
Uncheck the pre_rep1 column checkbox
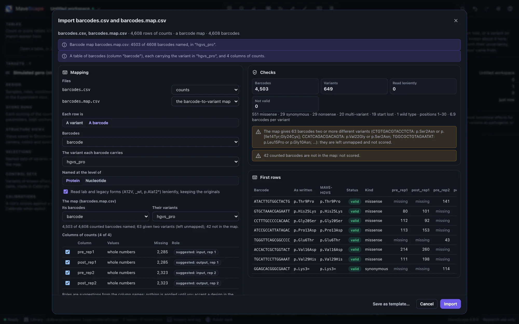point(67,252)
